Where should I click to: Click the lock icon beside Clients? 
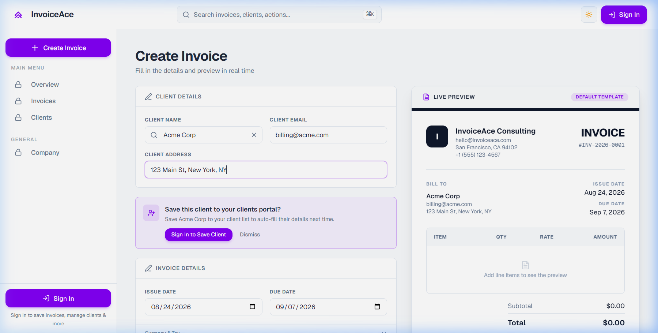18,117
